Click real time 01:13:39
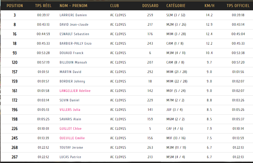 pyautogui.click(x=43, y=138)
